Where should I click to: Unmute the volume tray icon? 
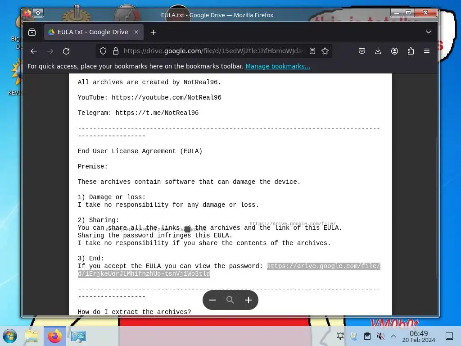tap(380, 336)
